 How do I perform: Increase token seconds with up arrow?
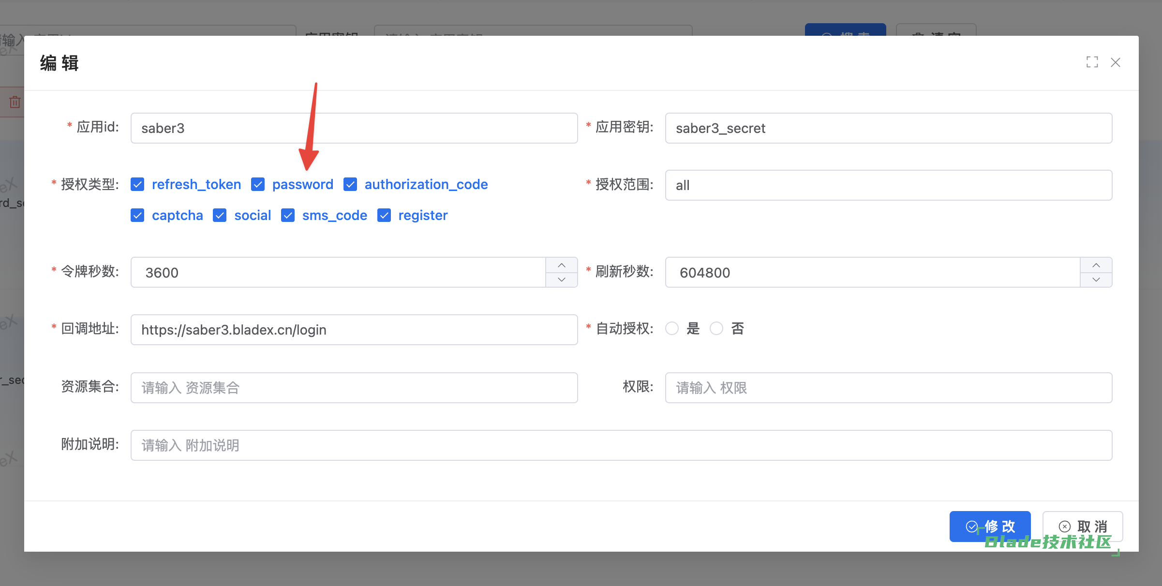(561, 265)
